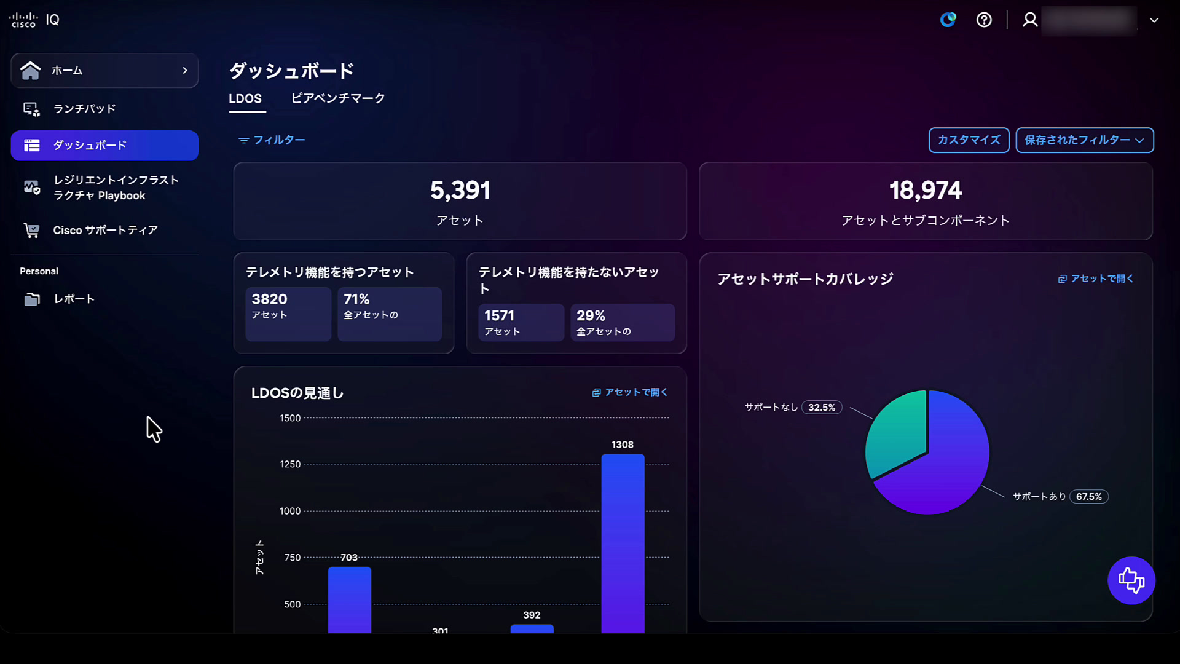Click the filter lines icon
The width and height of the screenshot is (1180, 664).
243,140
